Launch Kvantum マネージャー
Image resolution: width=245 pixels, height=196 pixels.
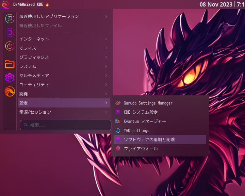coord(160,121)
